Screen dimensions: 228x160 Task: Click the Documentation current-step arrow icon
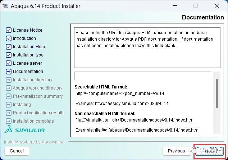pyautogui.click(x=9, y=72)
